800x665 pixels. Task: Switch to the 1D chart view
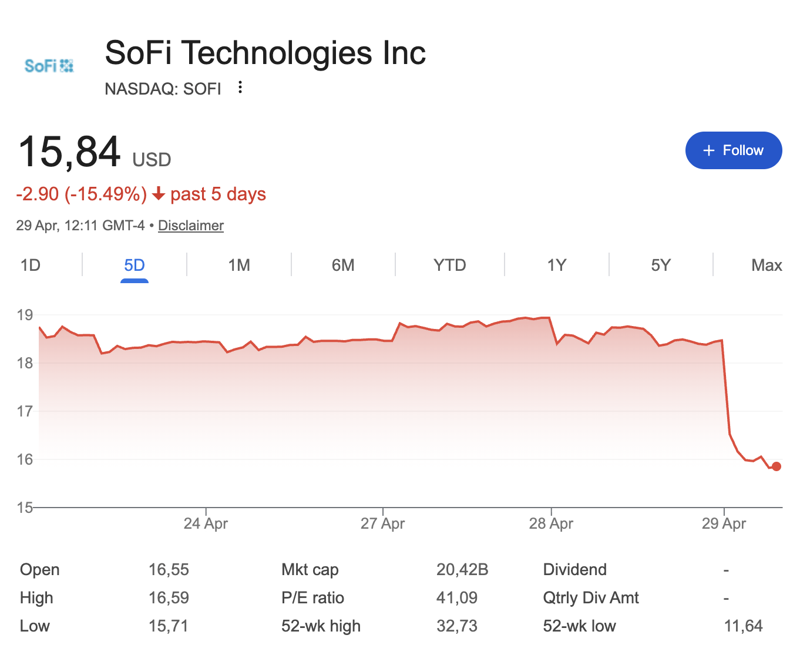pyautogui.click(x=31, y=265)
